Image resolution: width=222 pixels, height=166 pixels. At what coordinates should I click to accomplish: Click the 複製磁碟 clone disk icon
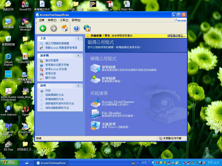(x=95, y=68)
